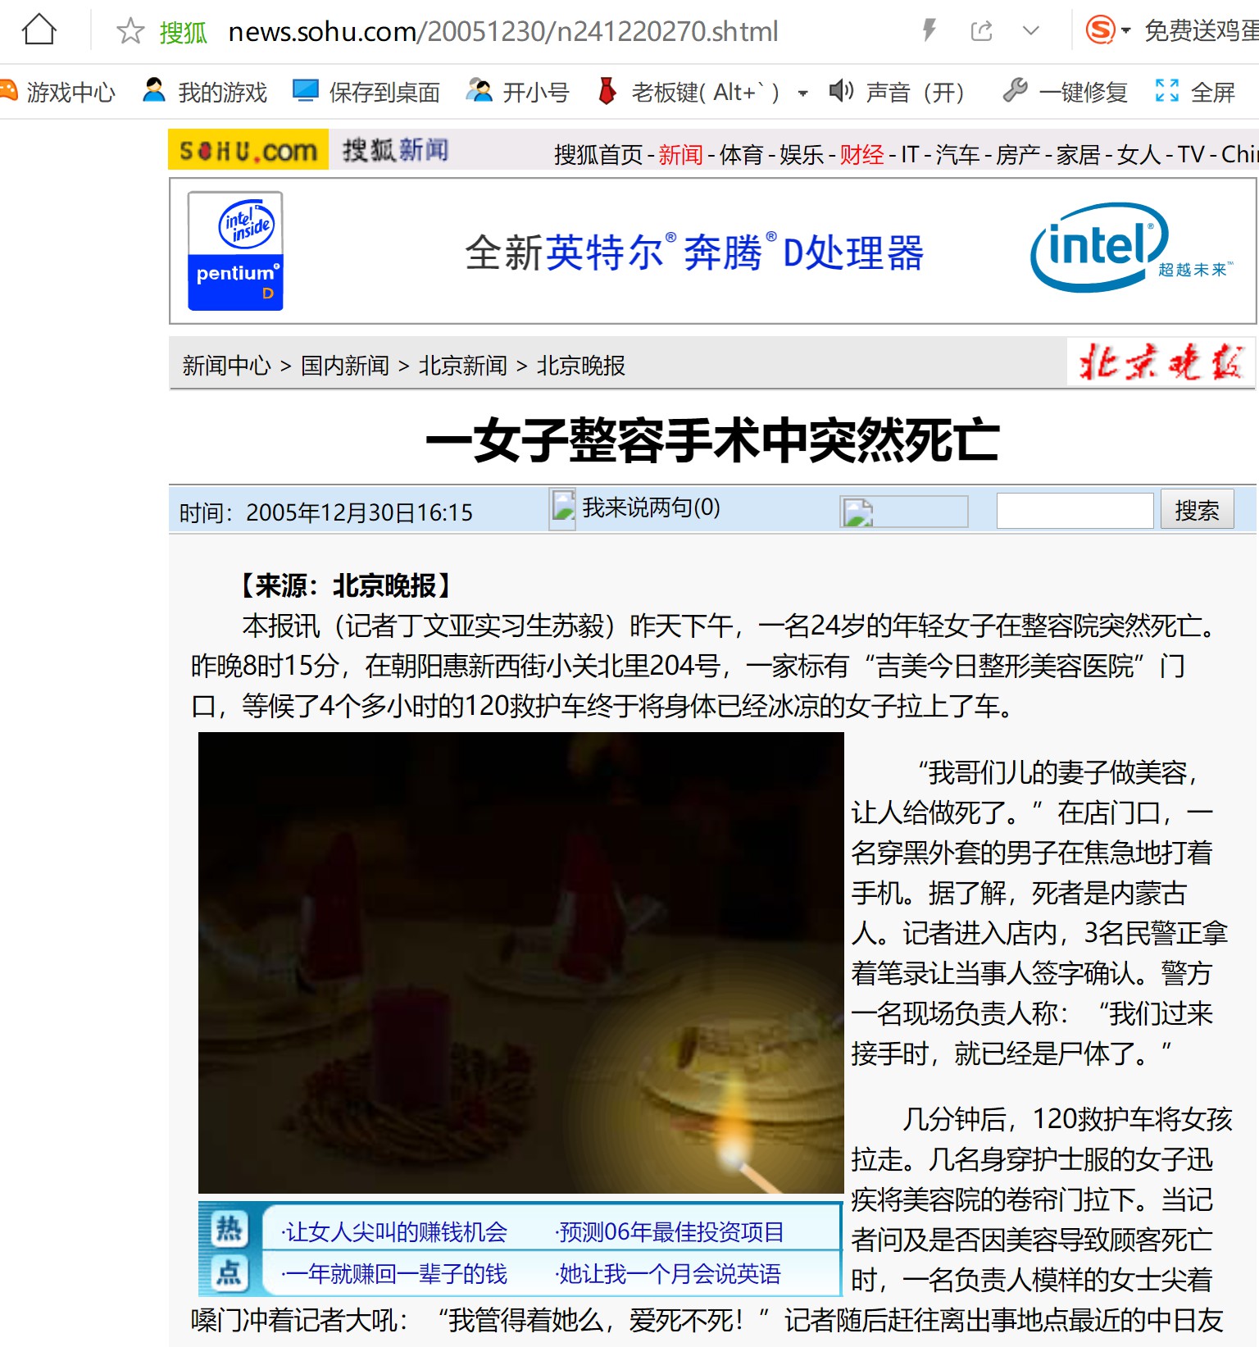Open 预测06年最佳投资项目 link

tap(670, 1231)
